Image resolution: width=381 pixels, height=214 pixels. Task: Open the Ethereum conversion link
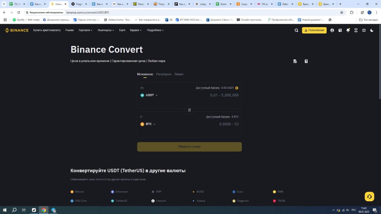(x=119, y=192)
